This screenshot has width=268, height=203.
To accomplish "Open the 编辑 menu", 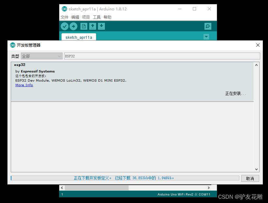I will click(75, 17).
